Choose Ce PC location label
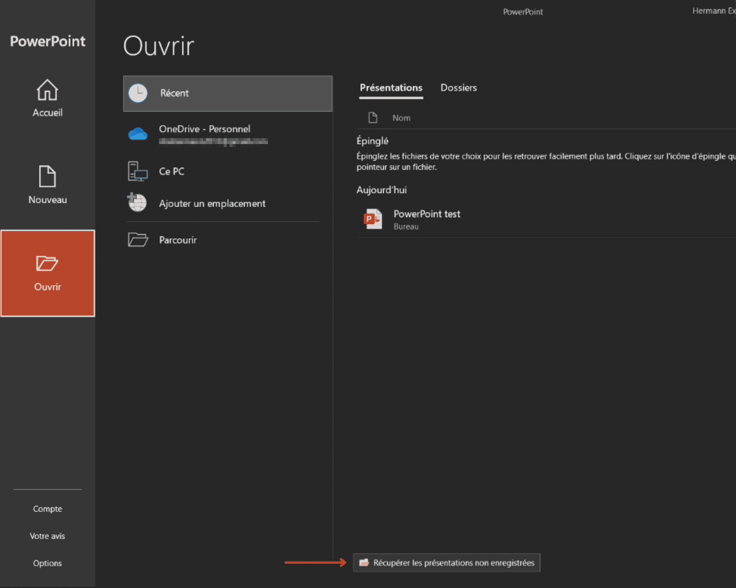This screenshot has height=588, width=736. 171,172
